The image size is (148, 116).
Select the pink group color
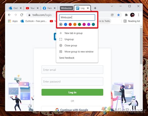(84, 24)
